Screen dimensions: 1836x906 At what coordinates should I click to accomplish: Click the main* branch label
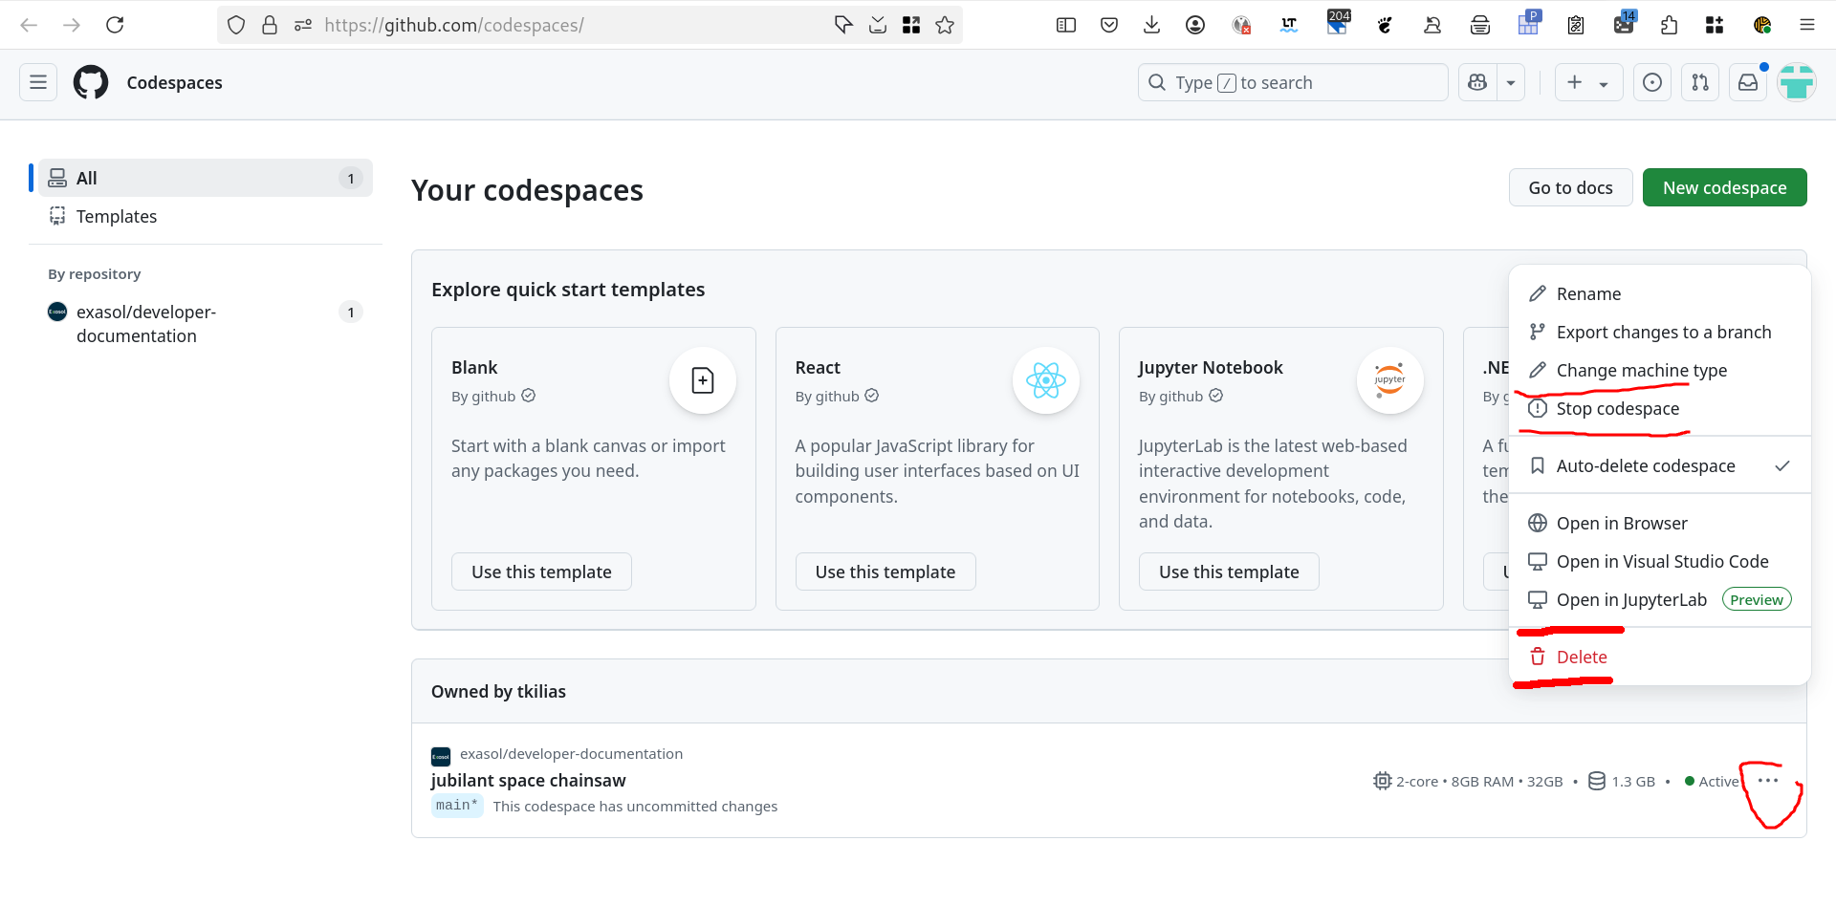(x=456, y=806)
